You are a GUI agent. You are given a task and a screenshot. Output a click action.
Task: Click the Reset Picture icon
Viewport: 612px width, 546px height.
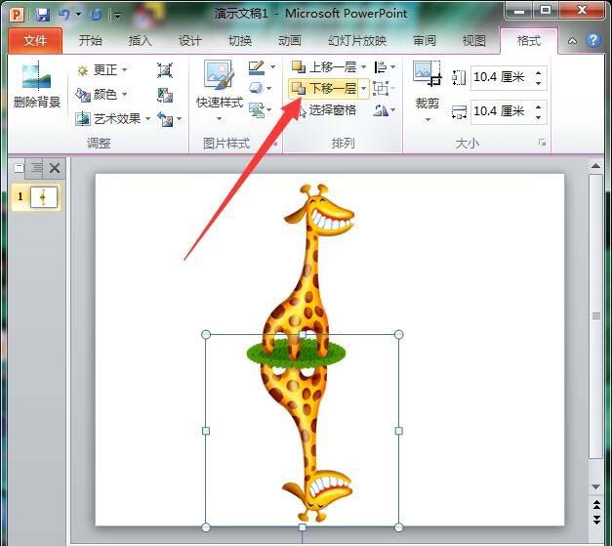pyautogui.click(x=165, y=119)
